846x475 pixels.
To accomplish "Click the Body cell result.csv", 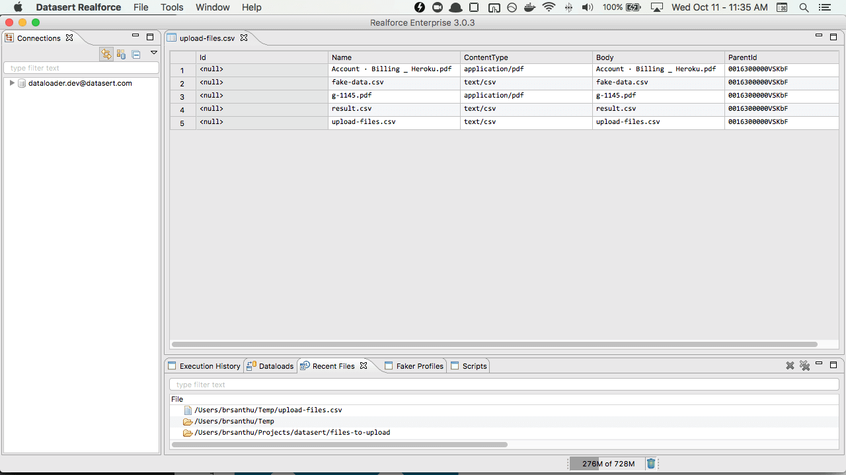I will point(658,109).
